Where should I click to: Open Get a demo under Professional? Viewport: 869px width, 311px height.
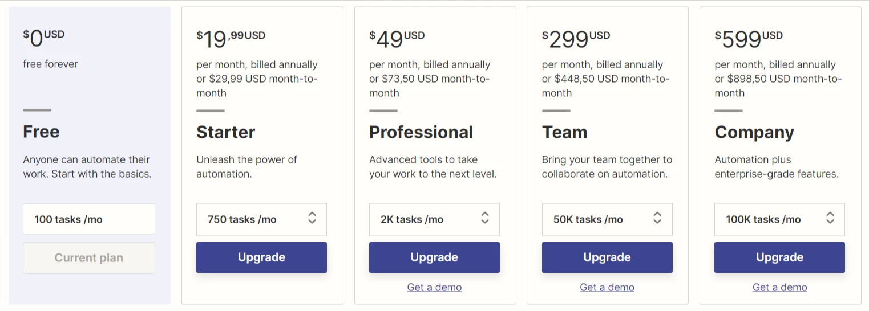pos(434,287)
